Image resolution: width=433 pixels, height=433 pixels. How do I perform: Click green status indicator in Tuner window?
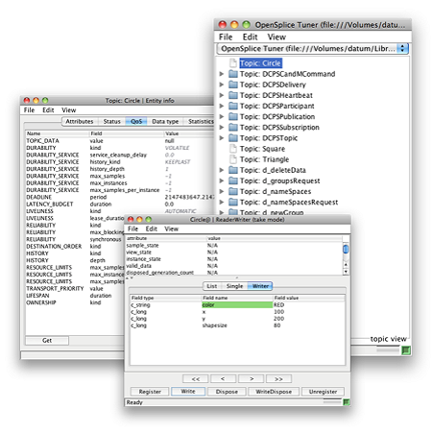(406, 350)
